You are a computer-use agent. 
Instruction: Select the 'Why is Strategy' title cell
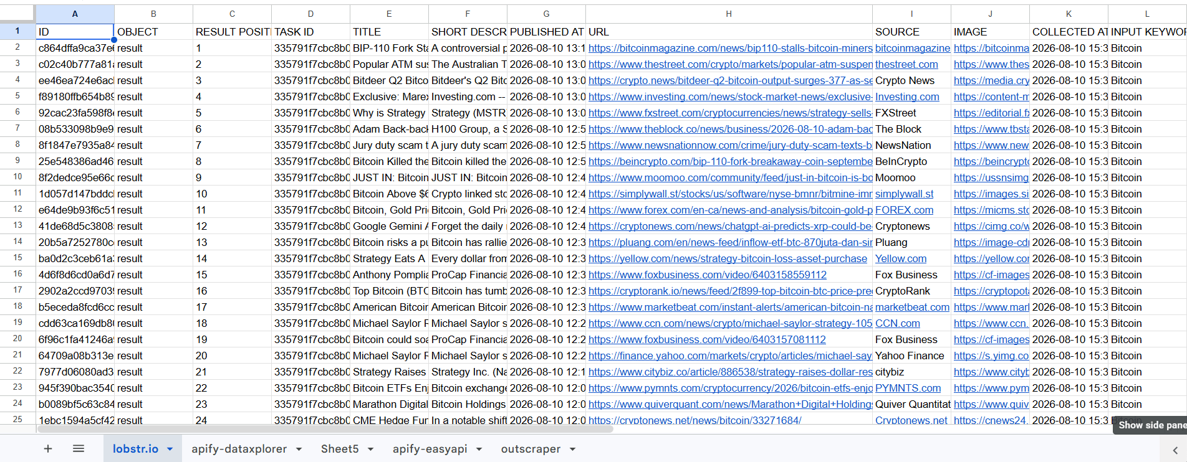click(x=389, y=113)
